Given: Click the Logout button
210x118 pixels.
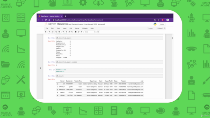Looking at the screenshot, I should (x=162, y=24).
